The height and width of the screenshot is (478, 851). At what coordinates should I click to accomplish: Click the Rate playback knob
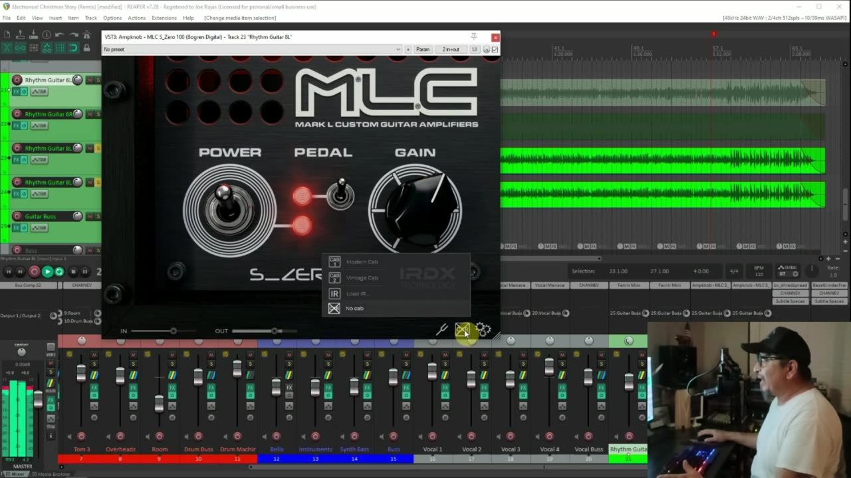[811, 270]
